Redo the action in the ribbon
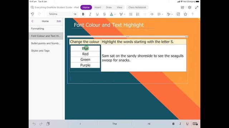 [39, 14]
